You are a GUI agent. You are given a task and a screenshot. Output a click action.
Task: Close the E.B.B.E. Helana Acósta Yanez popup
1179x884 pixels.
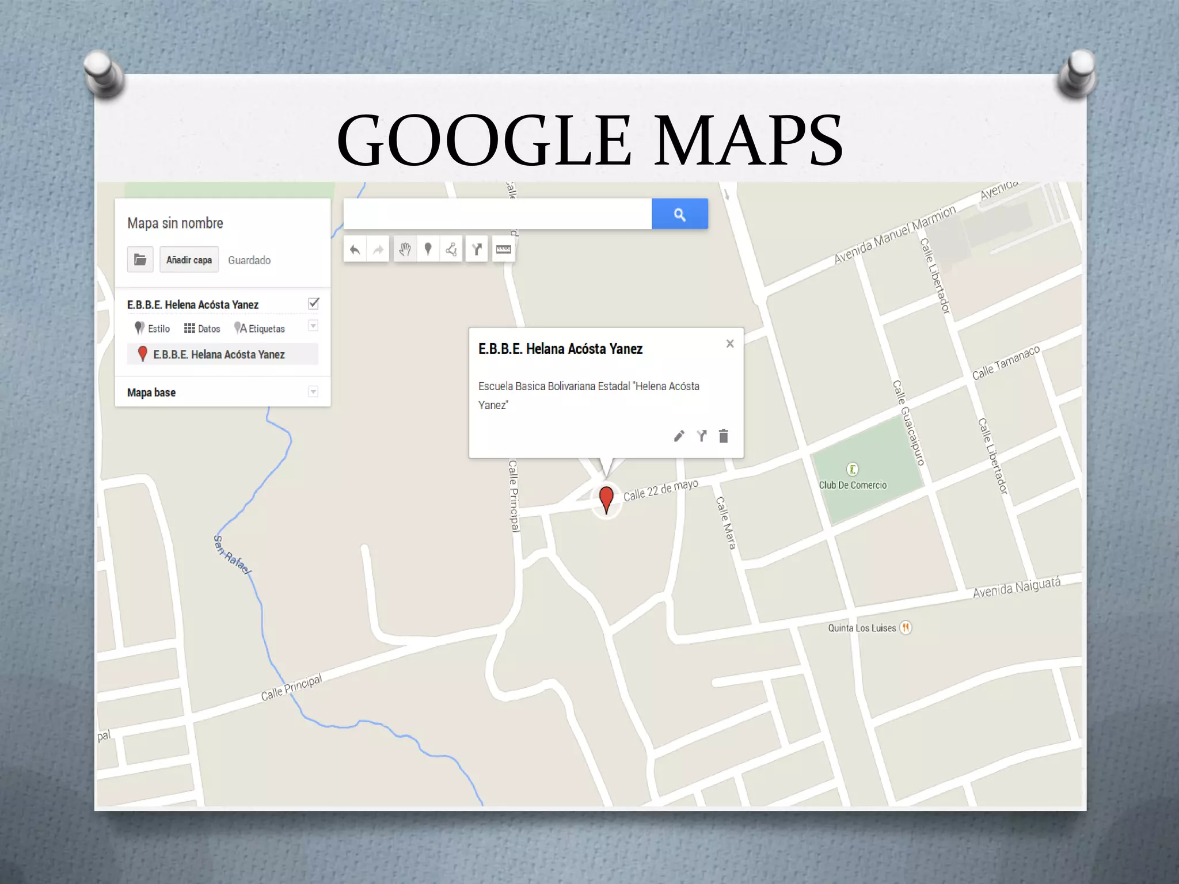click(x=730, y=344)
